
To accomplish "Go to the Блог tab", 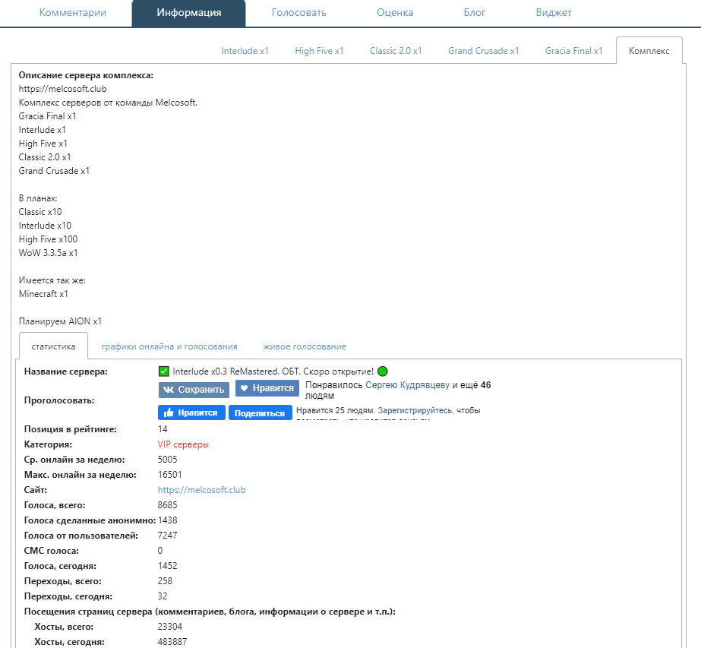I will (x=475, y=12).
